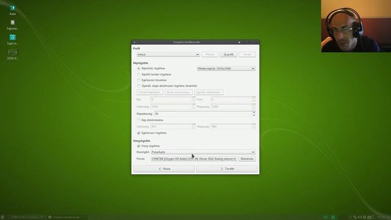Decrease Képsebesség with the down arrow

(x=254, y=115)
